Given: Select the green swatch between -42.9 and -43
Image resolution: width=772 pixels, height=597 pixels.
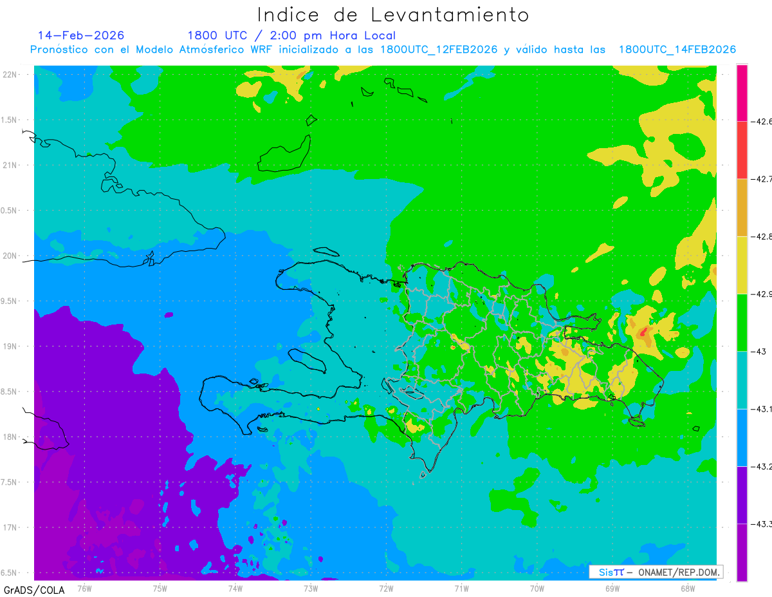Looking at the screenshot, I should (x=742, y=322).
